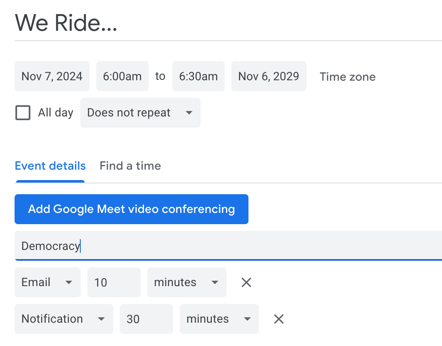Screen dimensions: 442x346
Task: Open the Time zone settings link
Action: (x=348, y=77)
